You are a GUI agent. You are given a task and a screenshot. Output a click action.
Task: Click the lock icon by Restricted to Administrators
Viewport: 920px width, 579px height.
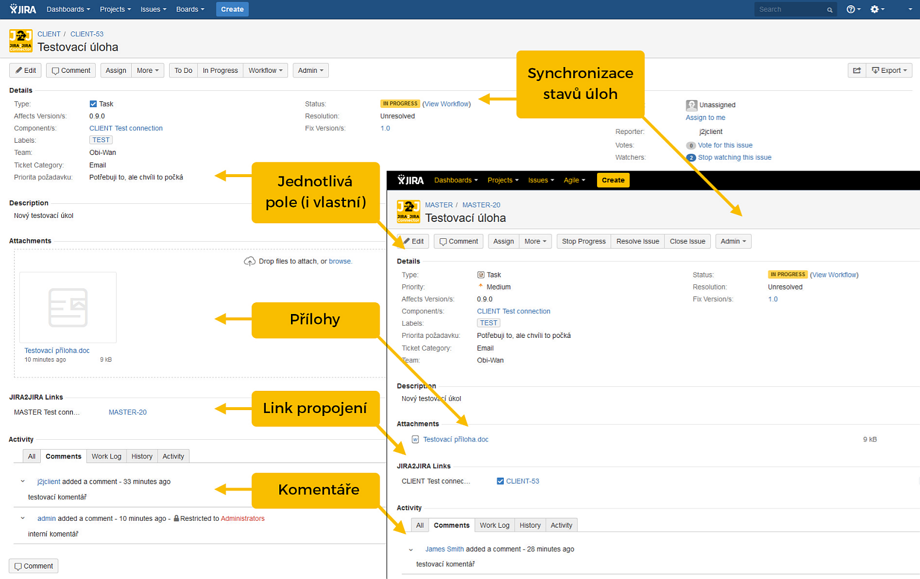[176, 518]
